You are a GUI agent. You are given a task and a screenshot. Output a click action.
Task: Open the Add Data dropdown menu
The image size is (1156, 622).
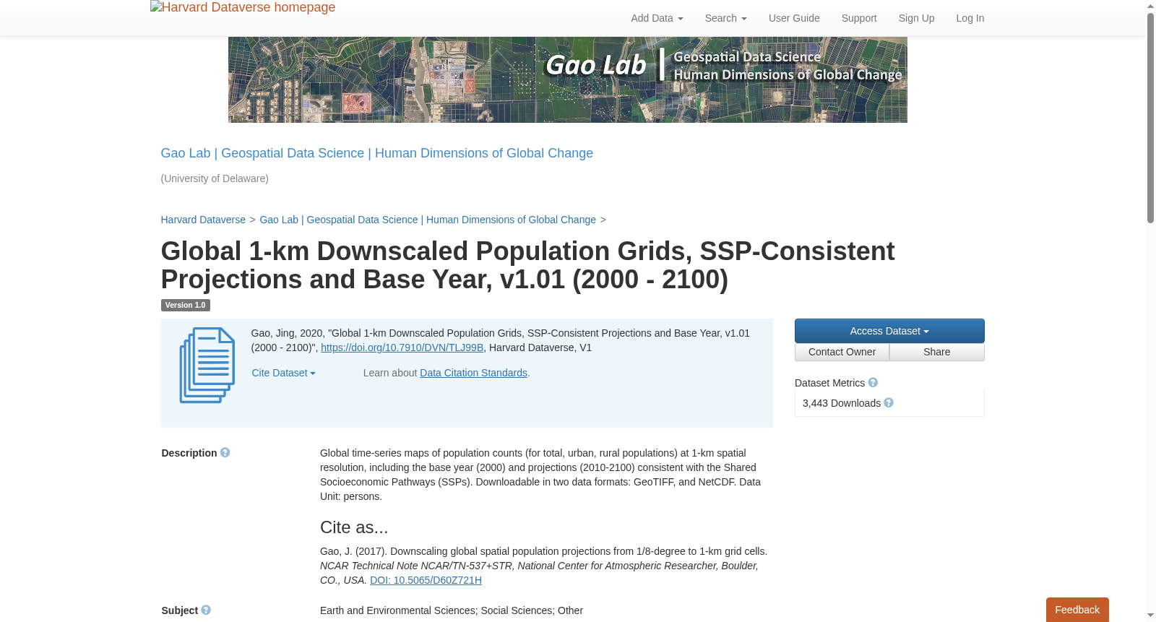coord(657,18)
